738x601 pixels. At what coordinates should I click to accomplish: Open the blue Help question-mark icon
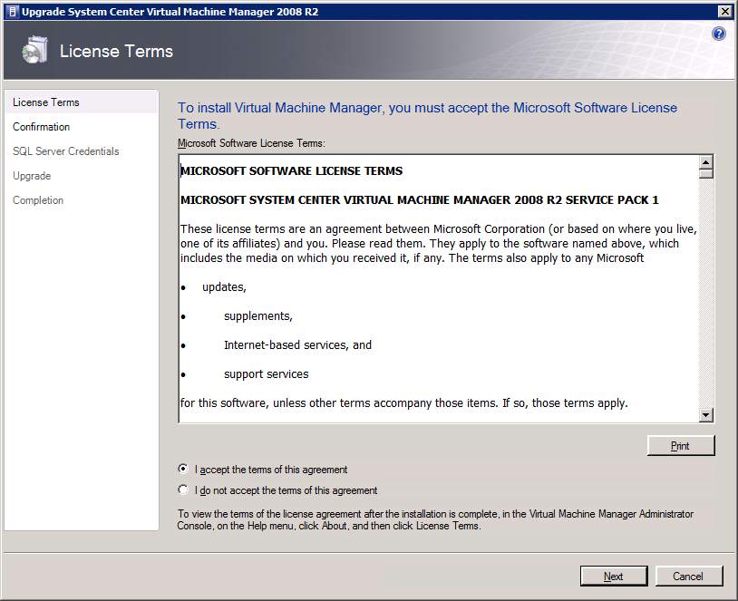pyautogui.click(x=719, y=34)
